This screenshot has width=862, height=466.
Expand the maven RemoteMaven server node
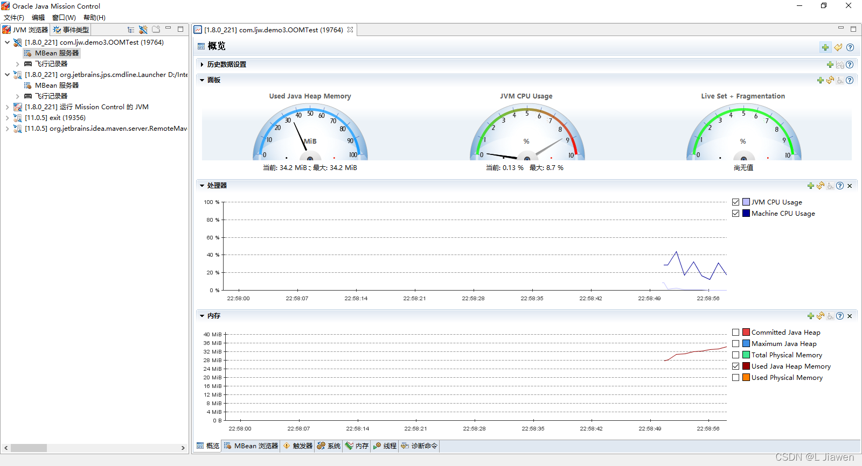tap(7, 129)
